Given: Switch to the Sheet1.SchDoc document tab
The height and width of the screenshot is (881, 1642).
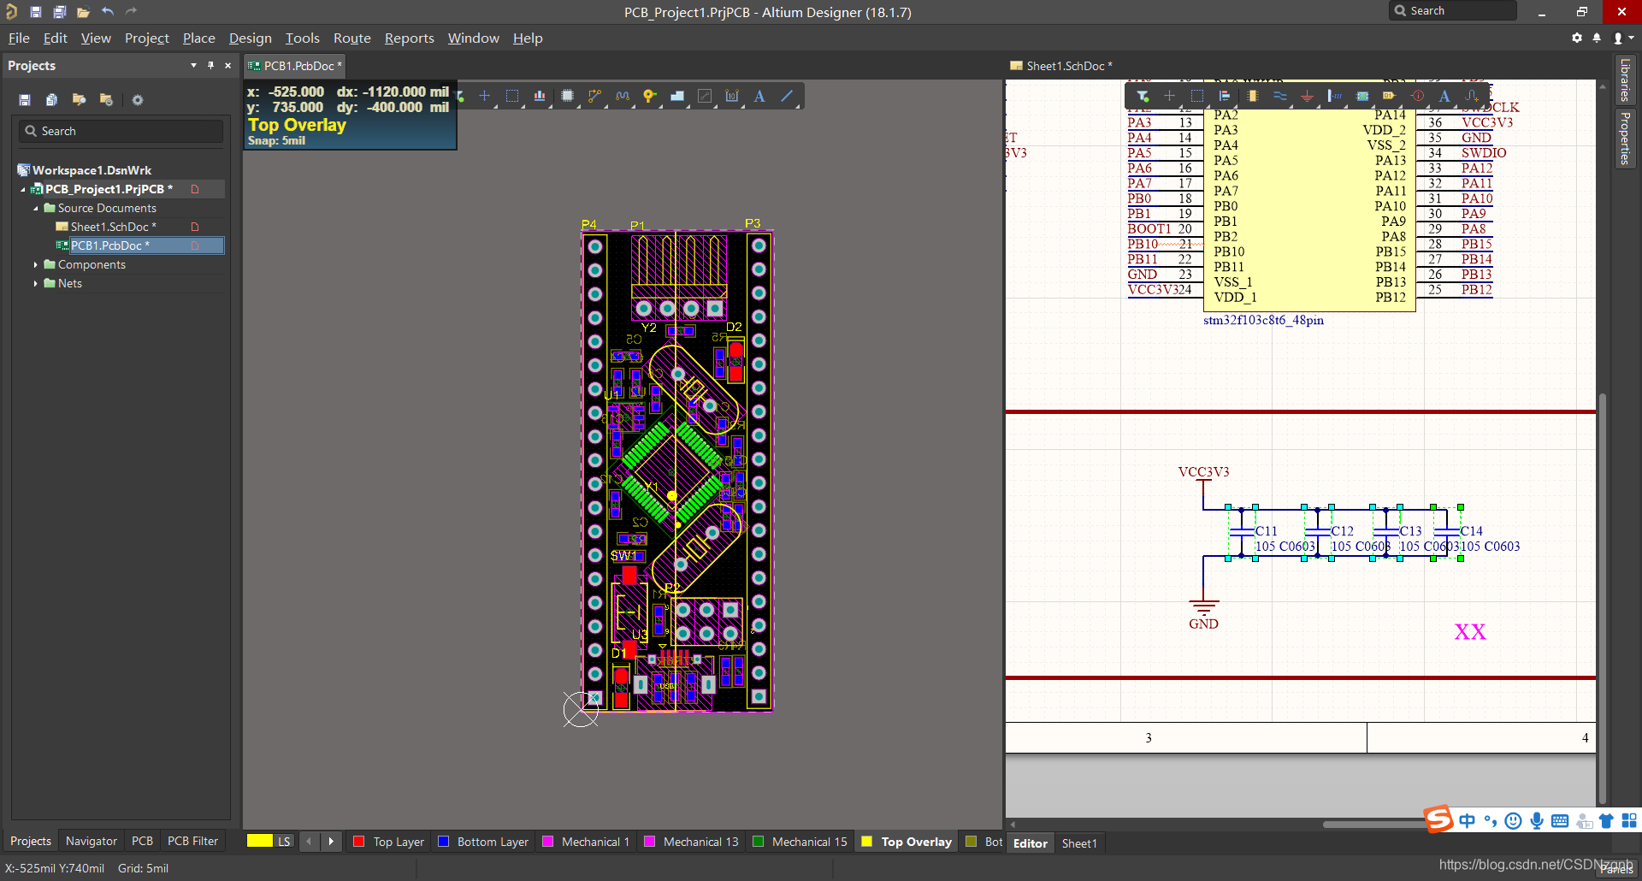Looking at the screenshot, I should (1061, 66).
